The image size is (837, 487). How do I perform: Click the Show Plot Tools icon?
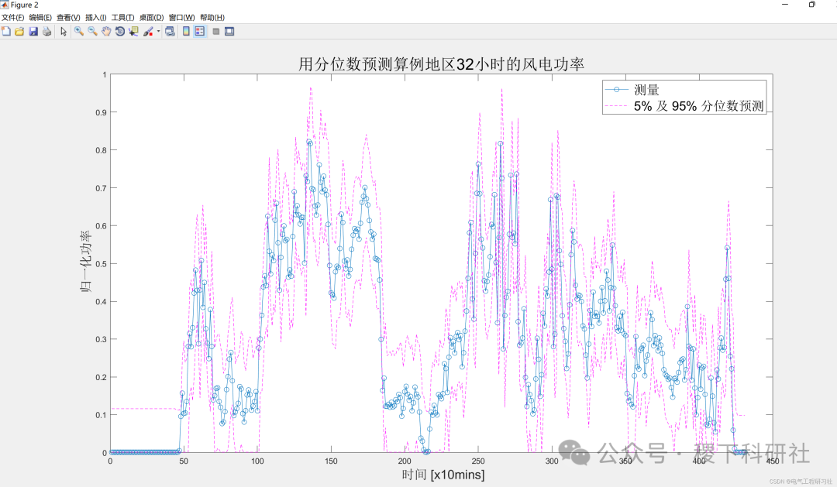tap(229, 32)
